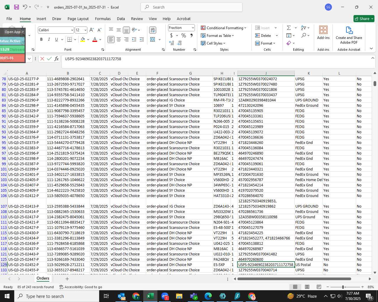
Task: Switch to the Insert tab
Action: pyautogui.click(x=41, y=19)
